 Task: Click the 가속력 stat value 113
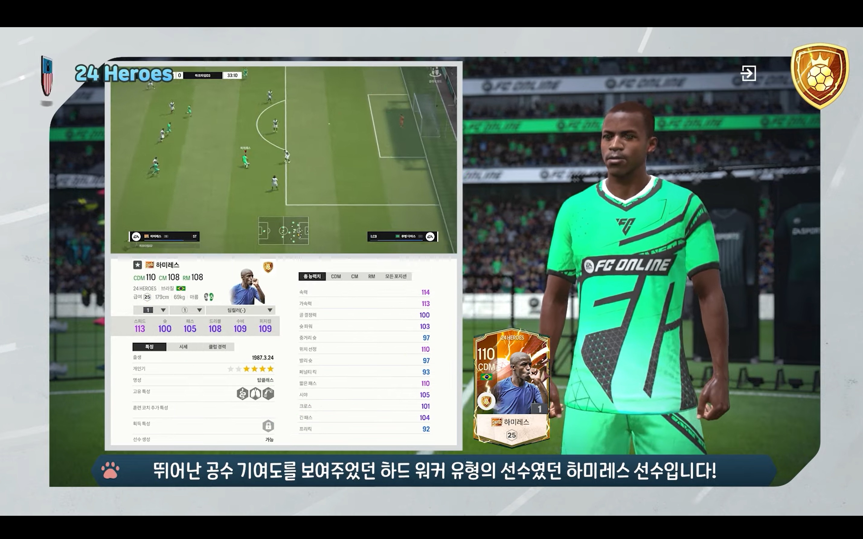click(x=425, y=304)
